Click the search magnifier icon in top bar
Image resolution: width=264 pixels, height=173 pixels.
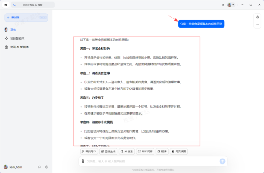click(x=15, y=5)
